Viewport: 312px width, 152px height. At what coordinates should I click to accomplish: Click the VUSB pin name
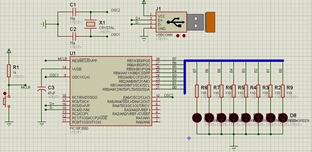pos(76,69)
